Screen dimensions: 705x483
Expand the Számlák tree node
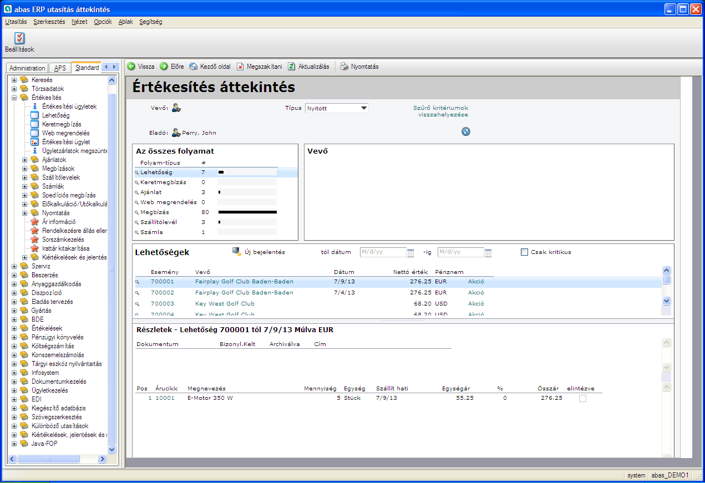[x=24, y=186]
